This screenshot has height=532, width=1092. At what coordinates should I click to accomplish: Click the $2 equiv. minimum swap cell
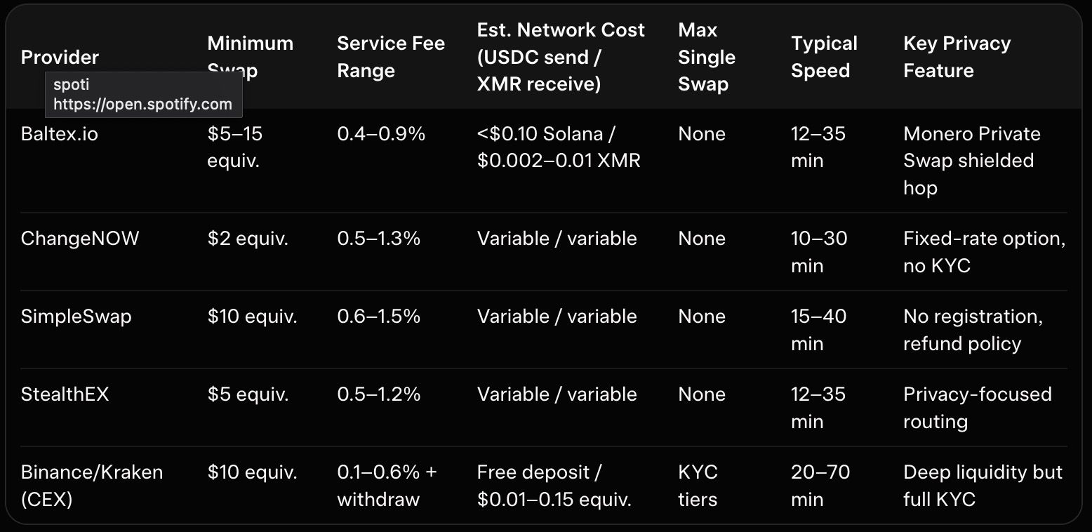pos(248,238)
